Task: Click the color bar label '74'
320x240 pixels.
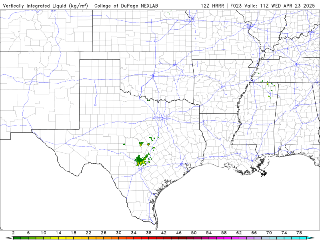Action: [x=284, y=233]
